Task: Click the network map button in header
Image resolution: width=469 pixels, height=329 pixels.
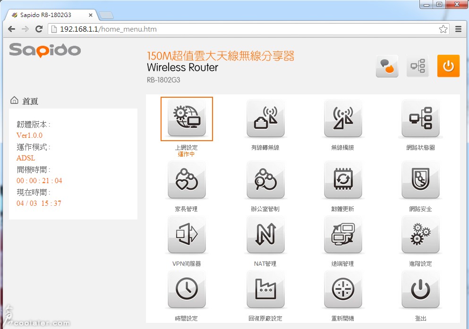Action: coord(418,66)
